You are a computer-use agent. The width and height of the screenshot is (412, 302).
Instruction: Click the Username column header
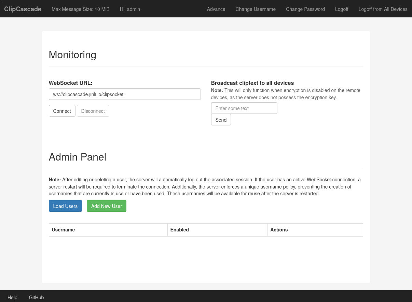pyautogui.click(x=63, y=230)
